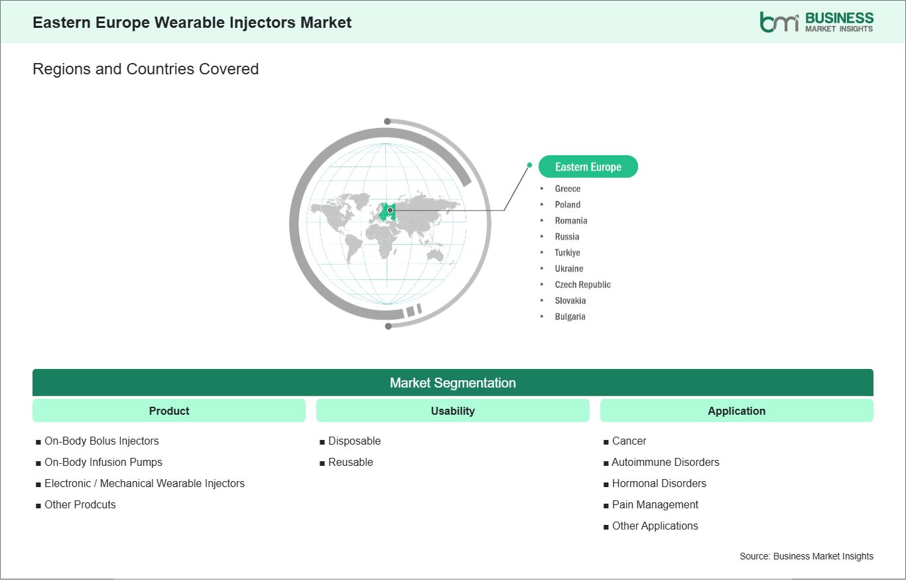Click the Source: Business Market Insights text
Screen dimensions: 906x580
(807, 556)
